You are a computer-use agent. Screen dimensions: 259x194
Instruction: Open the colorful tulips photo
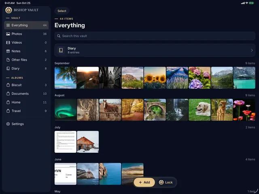tap(244, 110)
